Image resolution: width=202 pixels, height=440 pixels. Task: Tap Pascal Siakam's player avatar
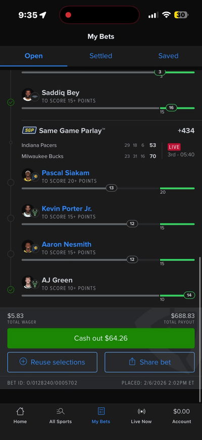(28, 175)
